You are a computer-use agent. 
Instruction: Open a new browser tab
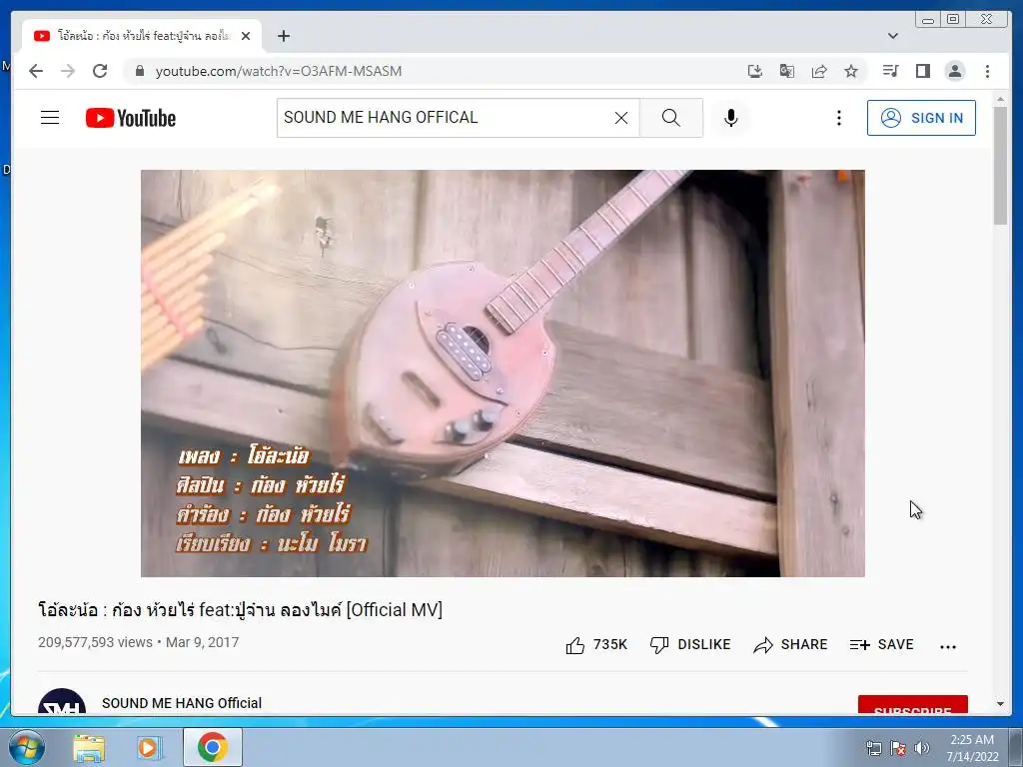(x=283, y=36)
